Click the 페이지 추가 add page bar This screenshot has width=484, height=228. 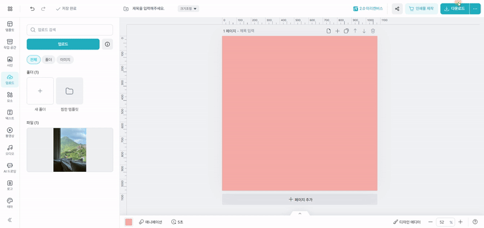tap(299, 200)
